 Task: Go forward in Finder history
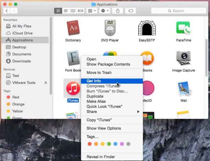pos(14,11)
